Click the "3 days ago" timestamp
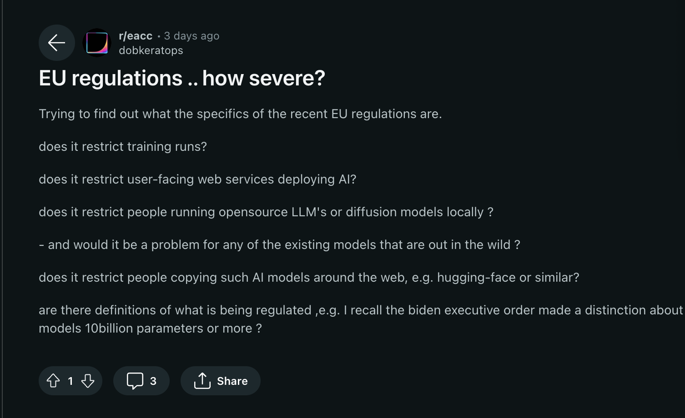The height and width of the screenshot is (418, 685). (x=191, y=36)
